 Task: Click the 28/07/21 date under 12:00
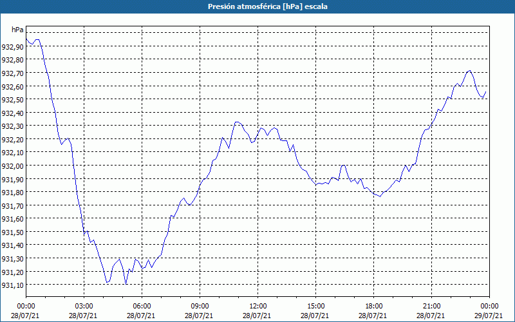pyautogui.click(x=257, y=316)
